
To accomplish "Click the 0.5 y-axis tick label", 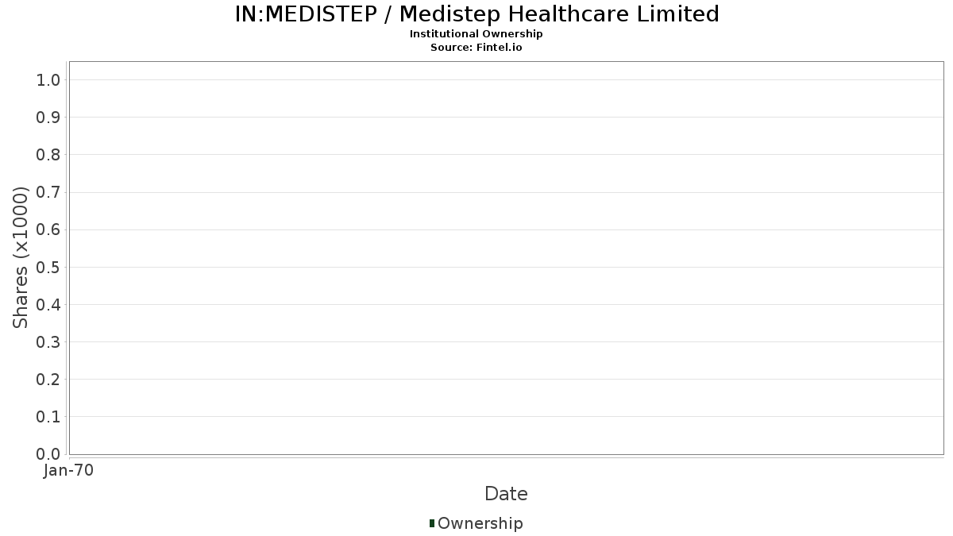I will (48, 267).
